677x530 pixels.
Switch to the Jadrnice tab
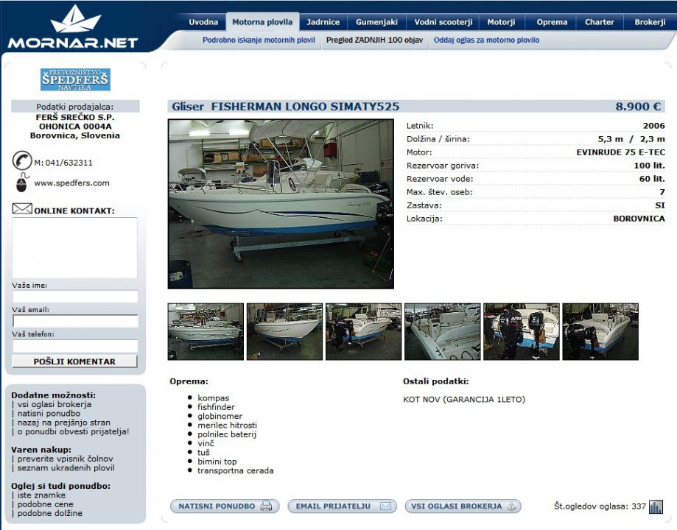click(x=323, y=22)
